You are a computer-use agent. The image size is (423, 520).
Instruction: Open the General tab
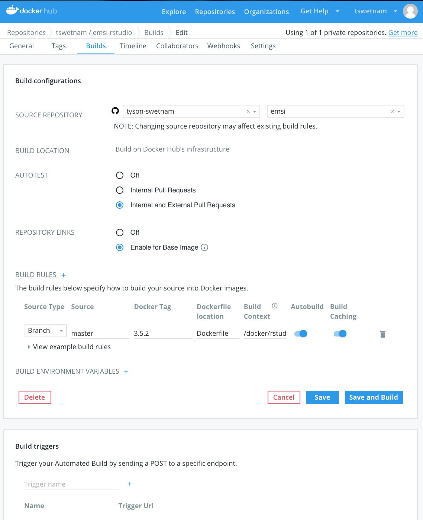point(22,46)
